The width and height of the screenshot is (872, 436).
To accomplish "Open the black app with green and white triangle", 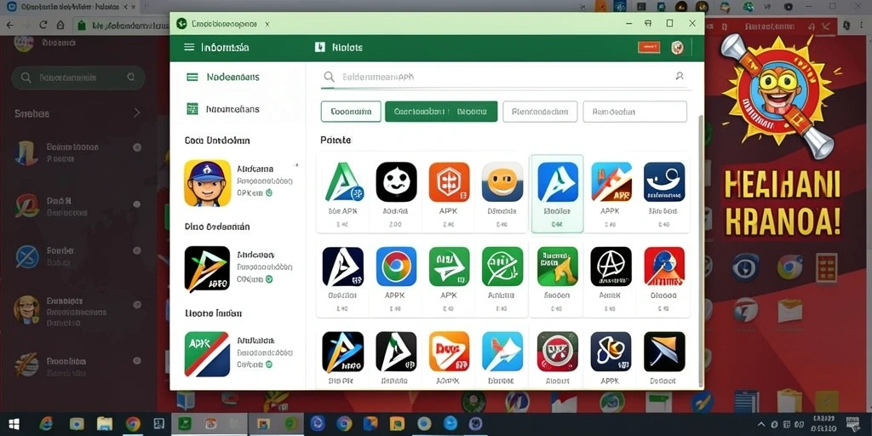I will click(x=396, y=352).
